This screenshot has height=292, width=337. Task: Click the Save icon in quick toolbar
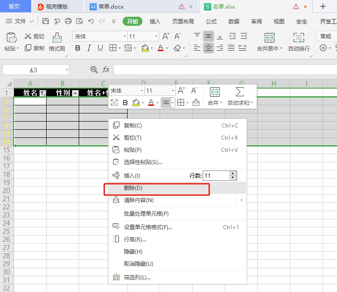point(45,21)
